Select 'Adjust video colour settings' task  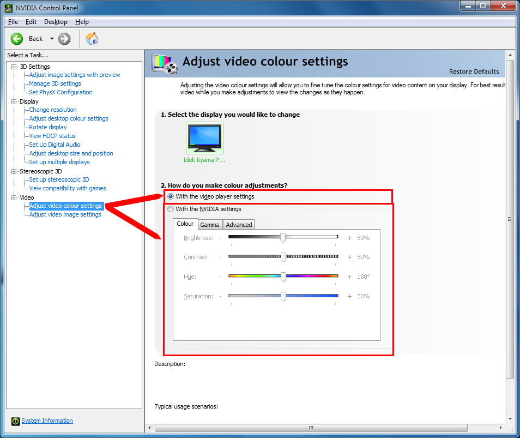(x=65, y=206)
